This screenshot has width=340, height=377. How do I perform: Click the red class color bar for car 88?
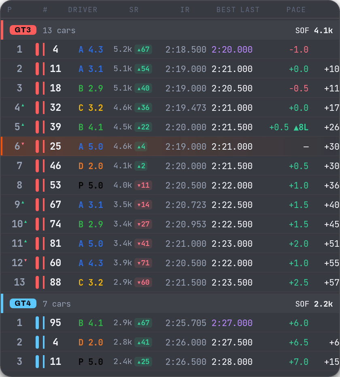coord(37,282)
